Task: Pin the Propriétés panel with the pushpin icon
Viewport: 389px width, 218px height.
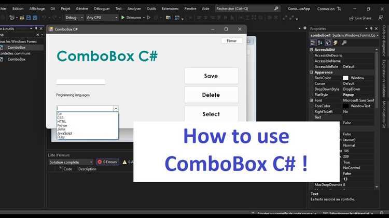Action: (x=371, y=28)
